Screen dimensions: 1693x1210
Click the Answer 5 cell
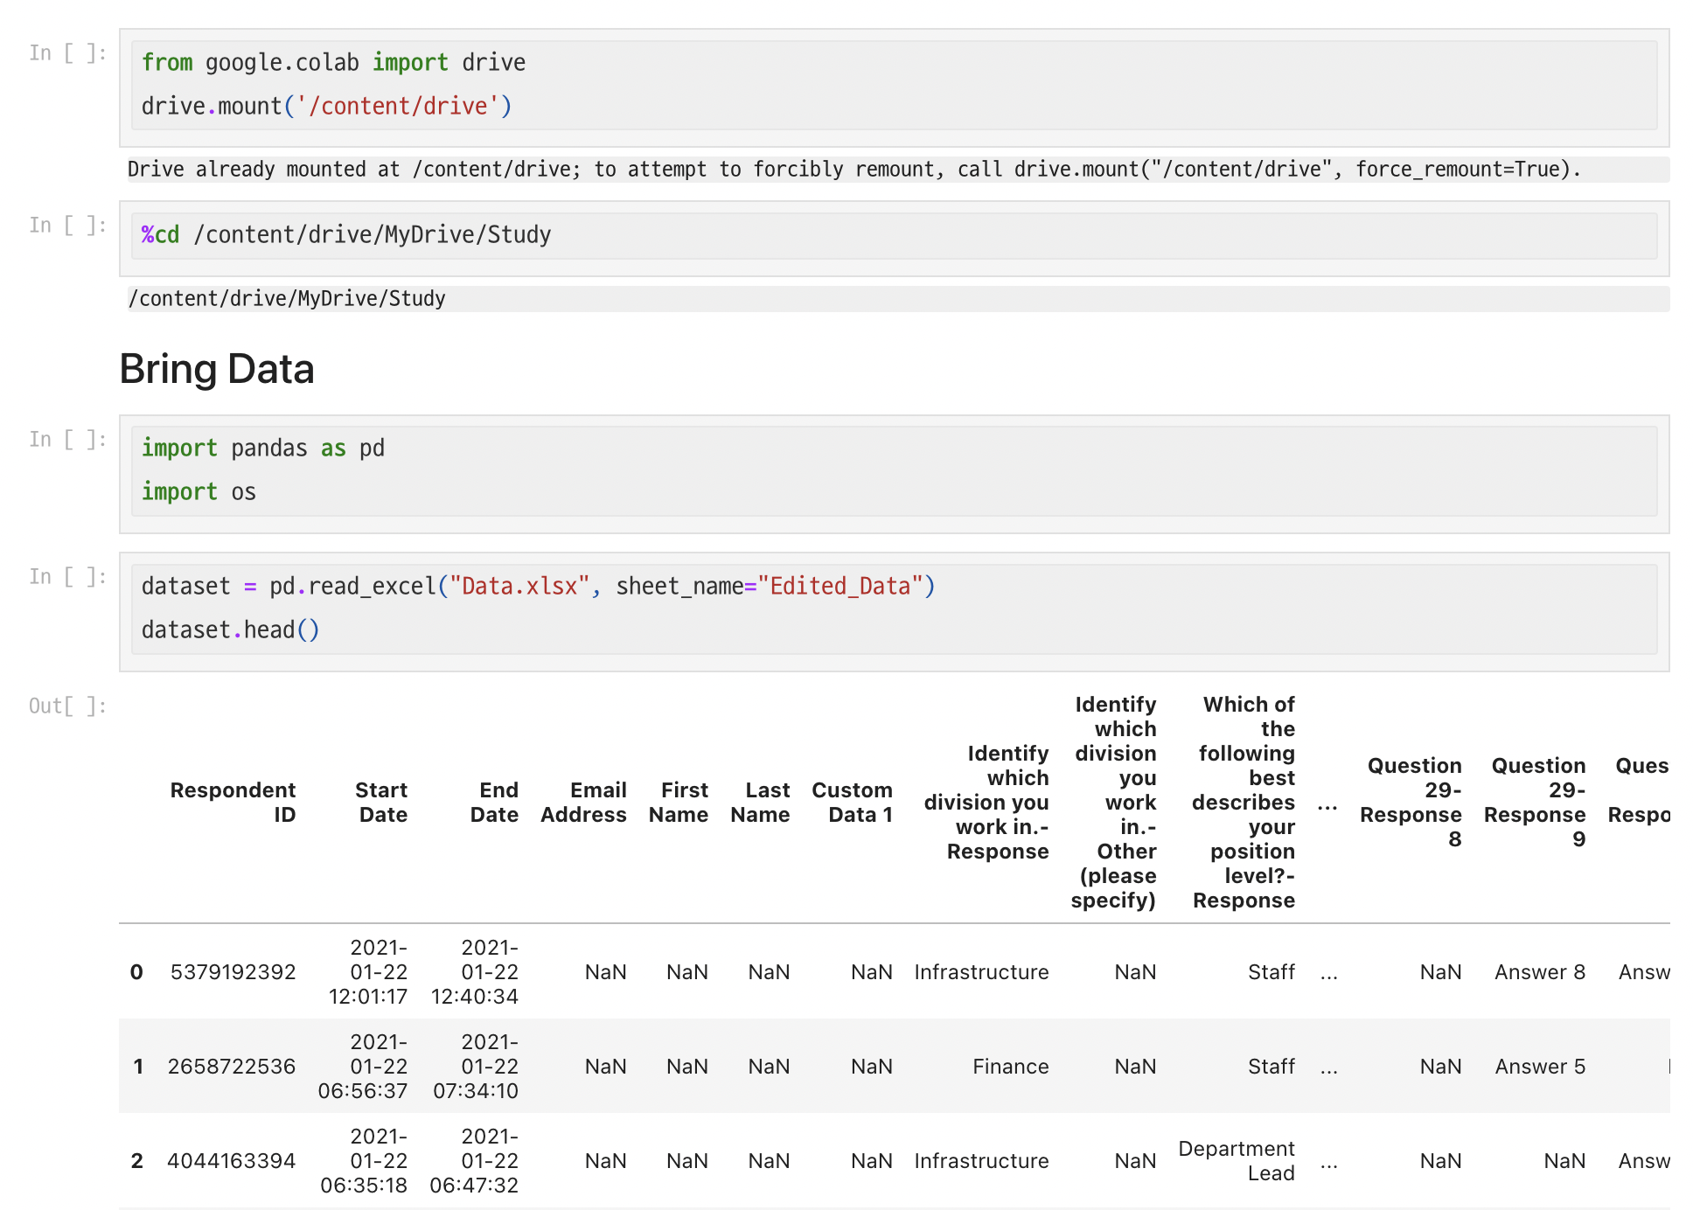(x=1539, y=1067)
